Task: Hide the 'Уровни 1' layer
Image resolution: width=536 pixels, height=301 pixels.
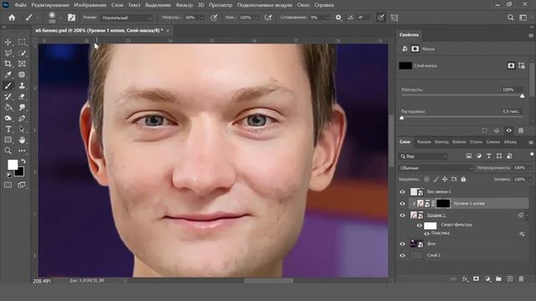Action: pos(402,216)
